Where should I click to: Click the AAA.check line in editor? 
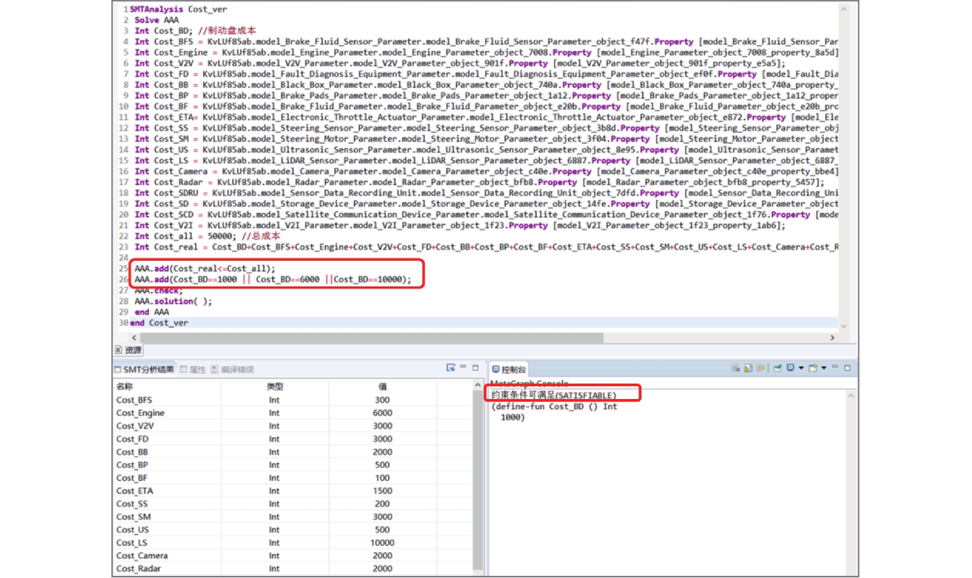coord(159,291)
